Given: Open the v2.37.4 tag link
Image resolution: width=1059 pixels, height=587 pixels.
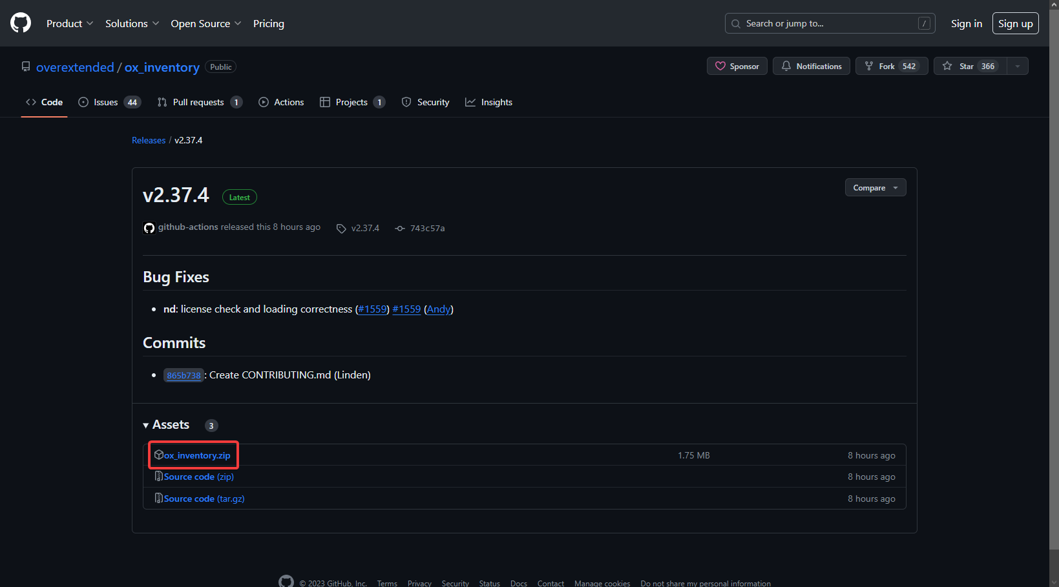Looking at the screenshot, I should 365,228.
